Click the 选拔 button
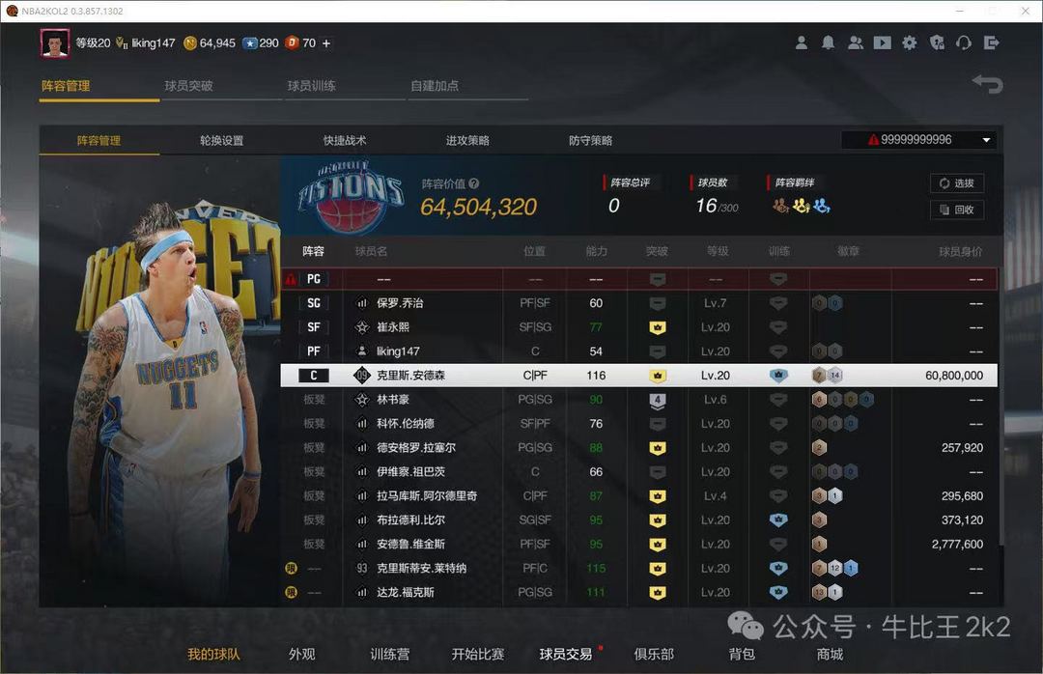Image resolution: width=1043 pixels, height=674 pixels. coord(956,183)
